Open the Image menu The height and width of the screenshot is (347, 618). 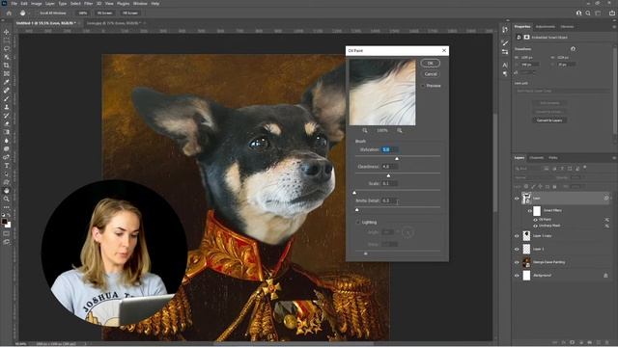tap(37, 4)
